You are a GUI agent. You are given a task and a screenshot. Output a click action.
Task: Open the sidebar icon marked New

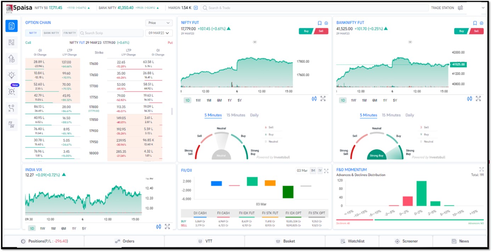tap(11, 92)
